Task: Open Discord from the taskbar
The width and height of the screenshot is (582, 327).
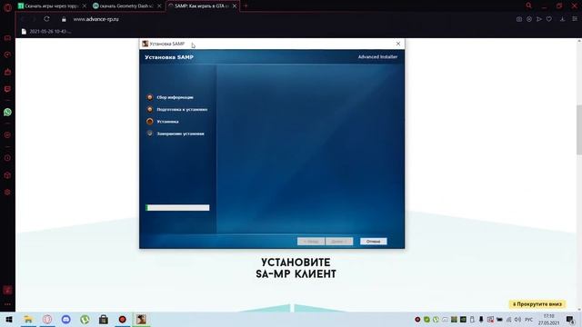Action: 66,319
